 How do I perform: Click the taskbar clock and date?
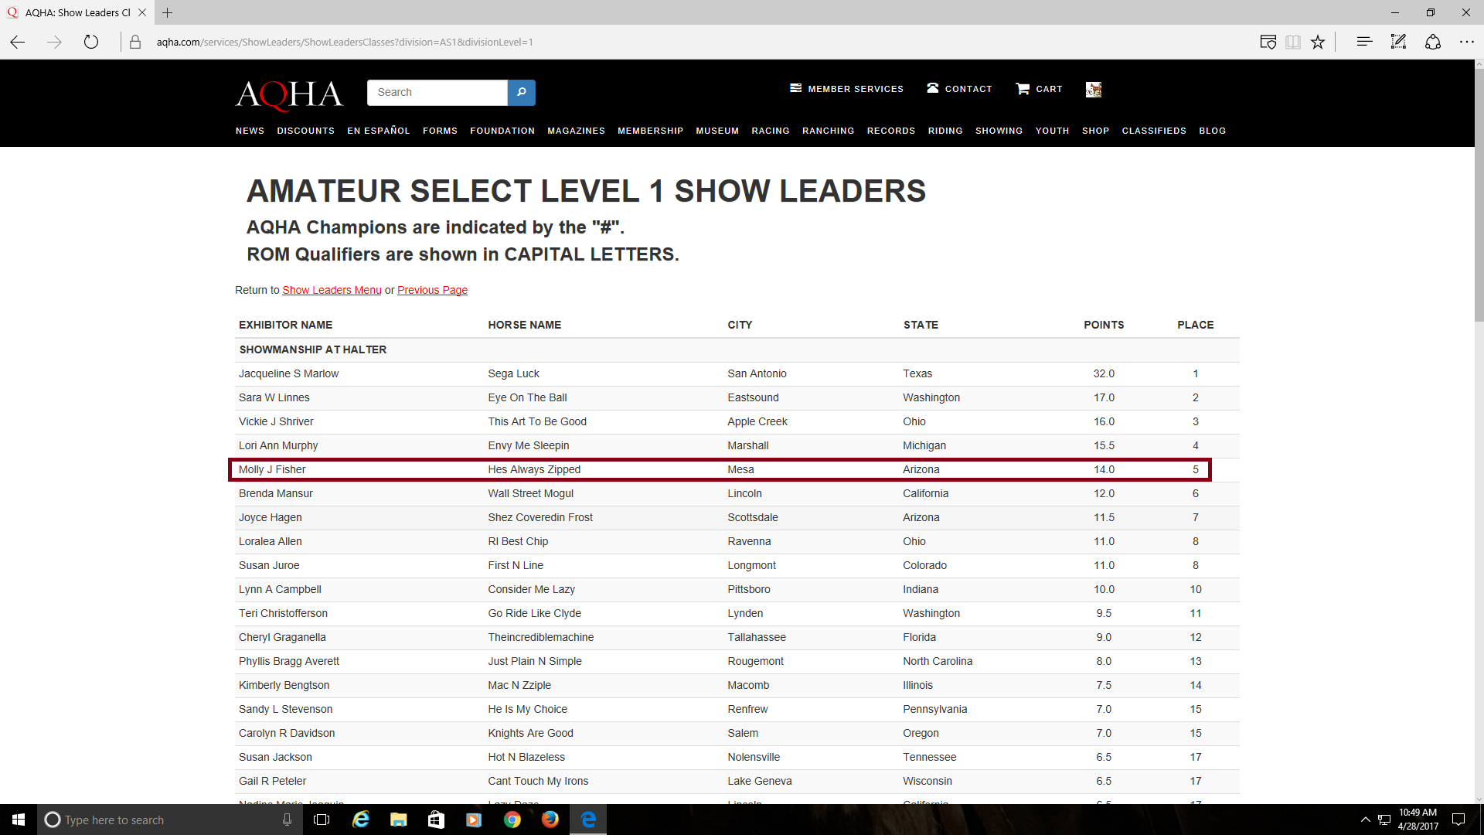pyautogui.click(x=1418, y=820)
